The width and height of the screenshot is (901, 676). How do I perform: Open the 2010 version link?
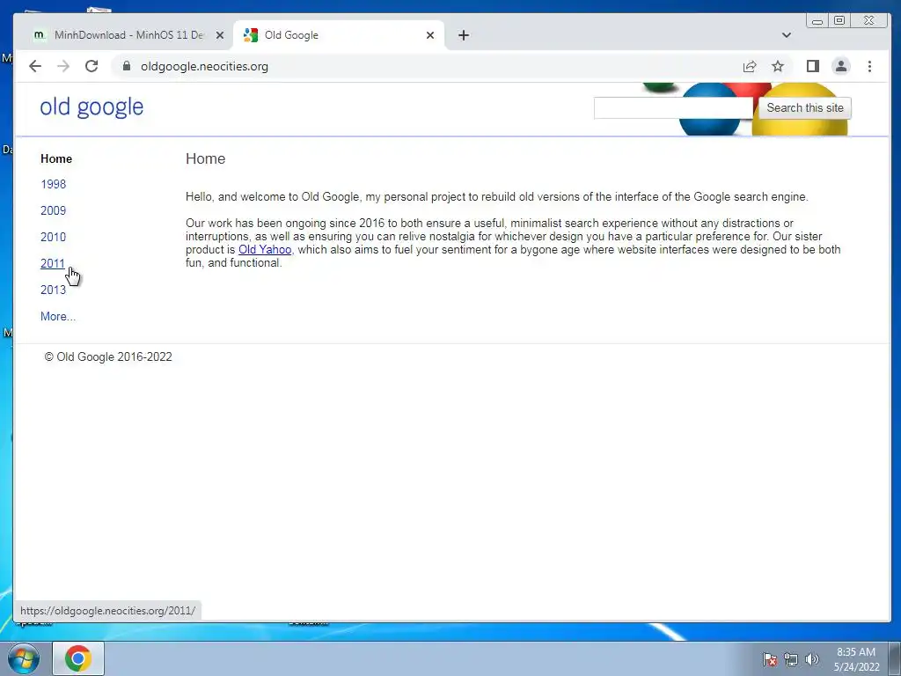54,237
